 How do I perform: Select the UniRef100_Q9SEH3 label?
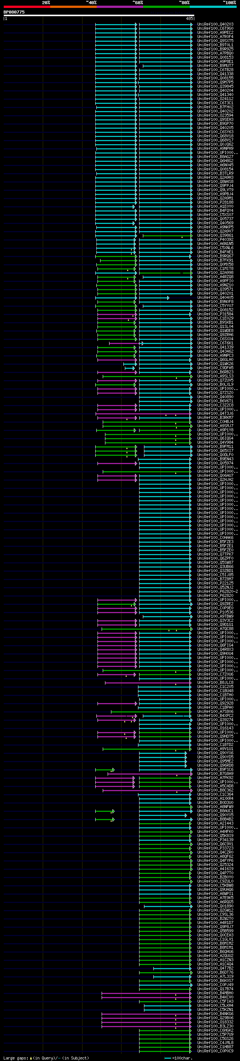pyautogui.click(x=215, y=119)
